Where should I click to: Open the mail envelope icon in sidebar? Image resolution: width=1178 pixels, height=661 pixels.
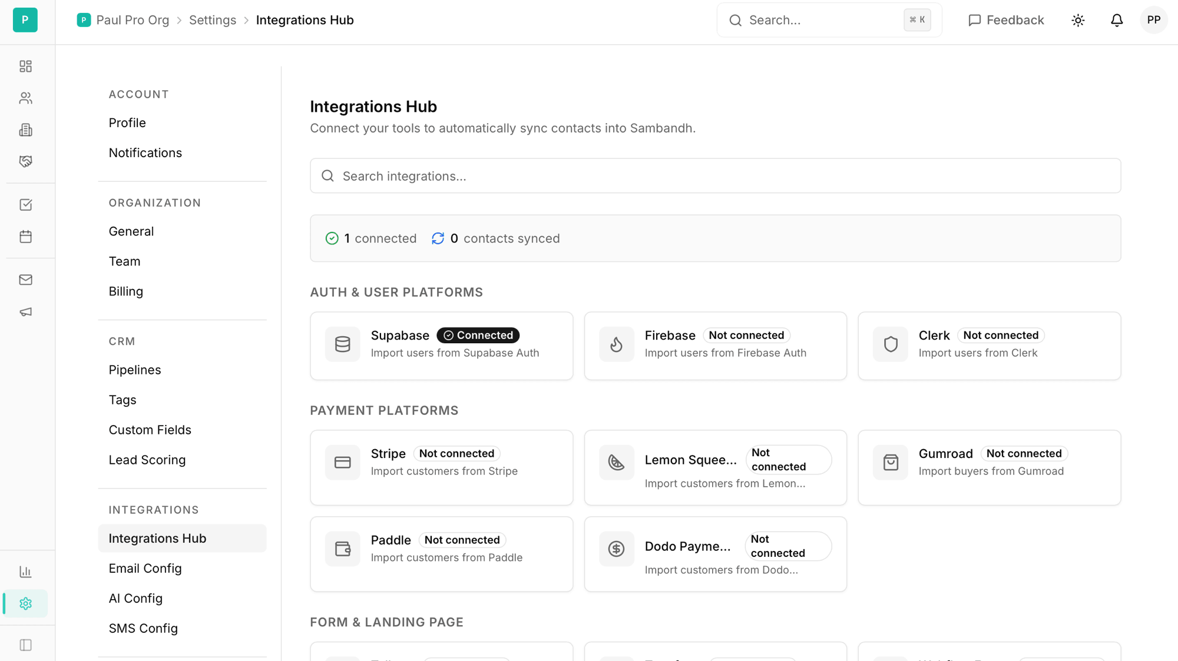click(x=25, y=280)
